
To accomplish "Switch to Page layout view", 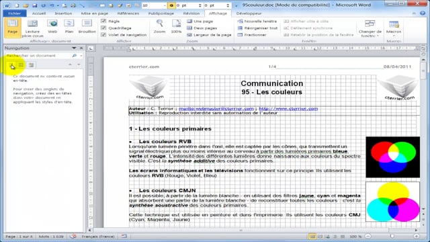I will pos(13,28).
